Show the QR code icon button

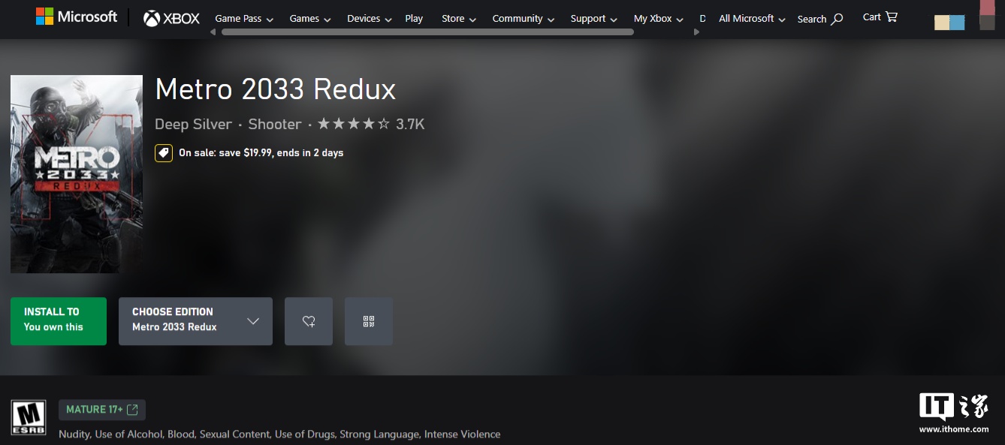click(369, 321)
